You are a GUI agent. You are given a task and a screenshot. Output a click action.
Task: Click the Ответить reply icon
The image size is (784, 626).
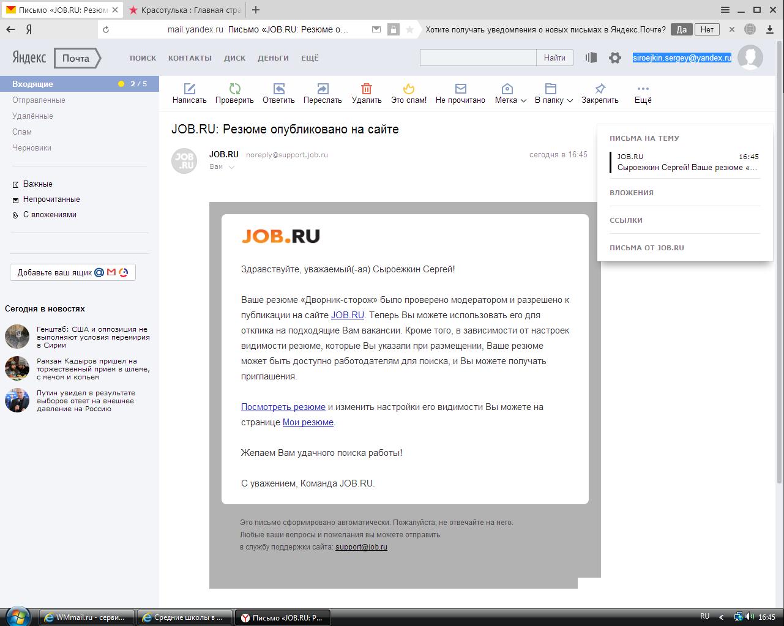tap(278, 89)
